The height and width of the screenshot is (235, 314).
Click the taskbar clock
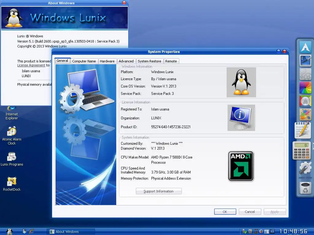pyautogui.click(x=293, y=231)
